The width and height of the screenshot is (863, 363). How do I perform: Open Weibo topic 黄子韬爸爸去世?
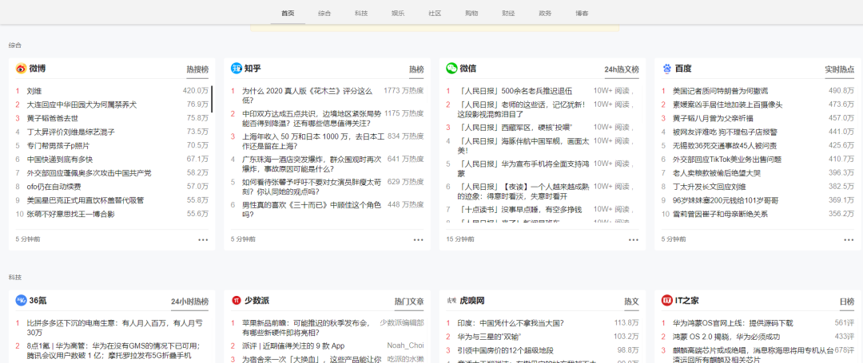tap(52, 118)
